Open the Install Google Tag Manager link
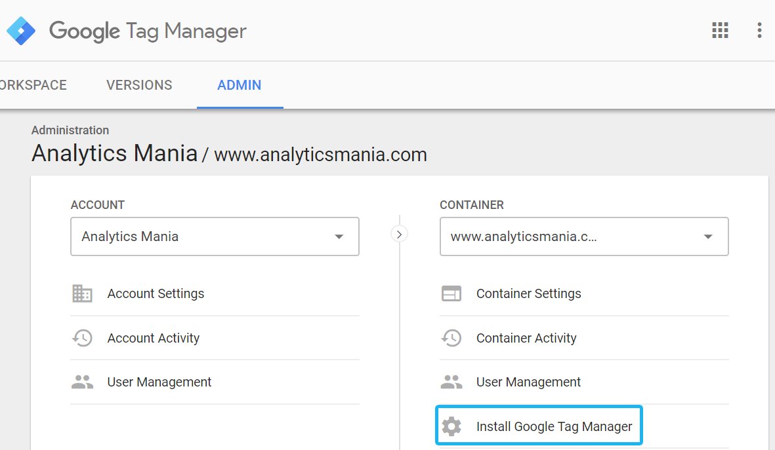Viewport: 775px width, 450px height. (x=554, y=426)
